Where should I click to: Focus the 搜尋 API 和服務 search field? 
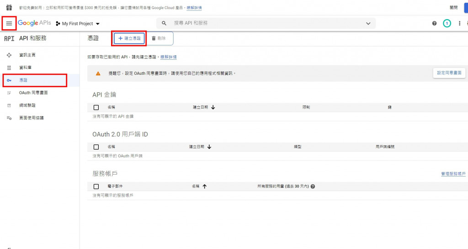266,23
